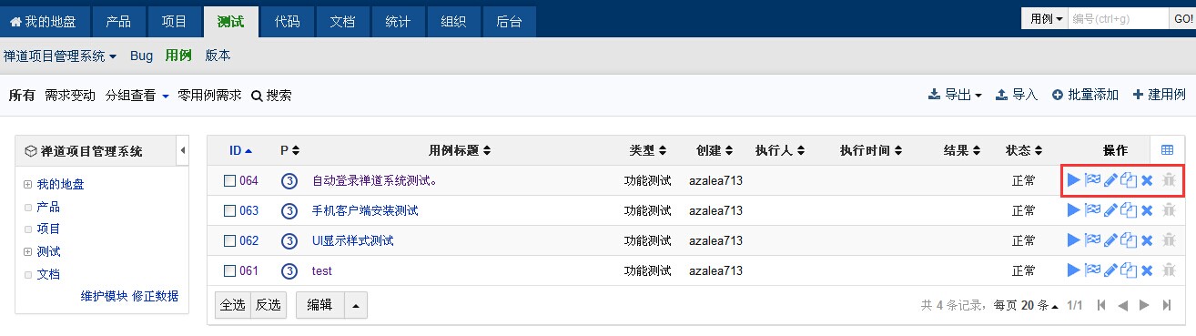
Task: Open the 导出 export dropdown
Action: tap(955, 95)
